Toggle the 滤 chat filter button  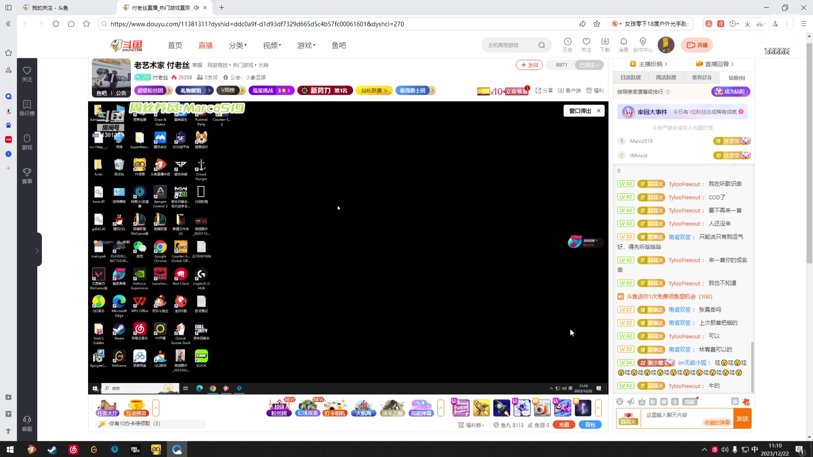point(735,402)
